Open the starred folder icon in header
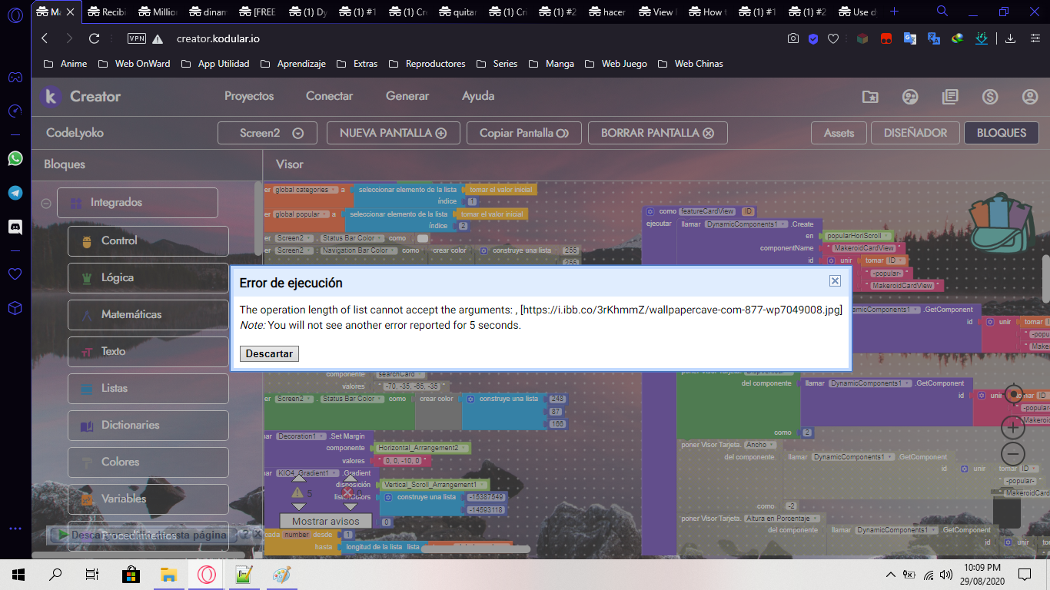 [869, 97]
